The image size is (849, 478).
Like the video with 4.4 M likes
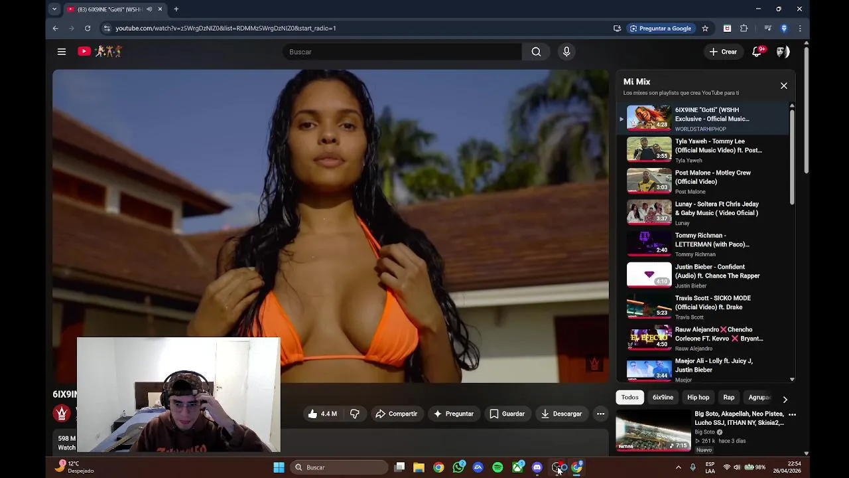[322, 414]
